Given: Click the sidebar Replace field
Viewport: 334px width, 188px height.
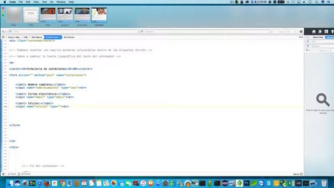Looking at the screenshot, I should pyautogui.click(x=320, y=46).
